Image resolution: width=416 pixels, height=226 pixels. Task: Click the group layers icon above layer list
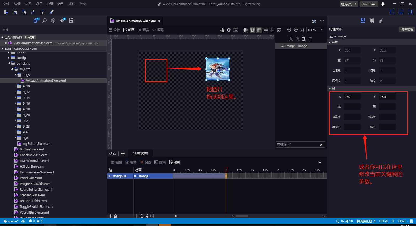(x=291, y=39)
